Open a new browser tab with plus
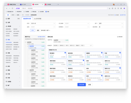This screenshot has height=103, width=131. click(x=58, y=4)
